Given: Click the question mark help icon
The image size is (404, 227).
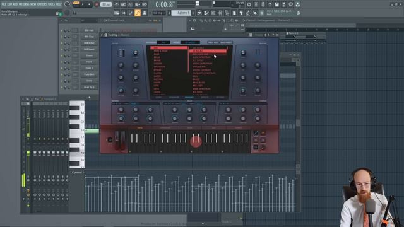Looking at the screenshot, I should coord(270,4).
